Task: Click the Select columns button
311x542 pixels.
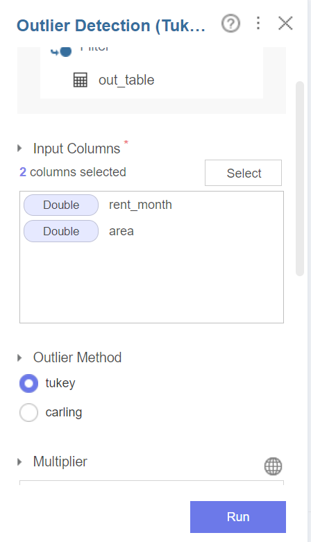Action: click(243, 173)
